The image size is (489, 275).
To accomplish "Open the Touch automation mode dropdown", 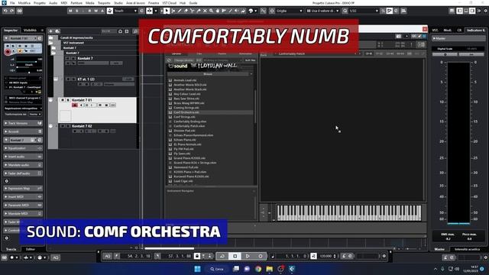I will click(x=125, y=11).
